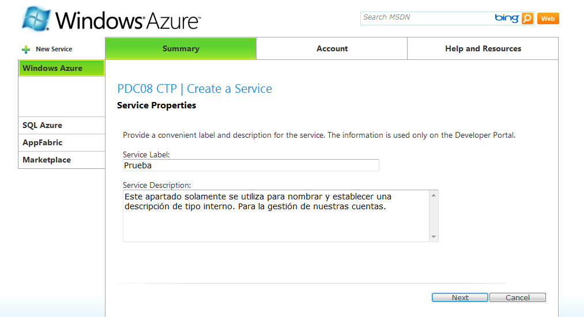The width and height of the screenshot is (584, 317).
Task: Click the Search MSDN input box
Action: point(427,17)
